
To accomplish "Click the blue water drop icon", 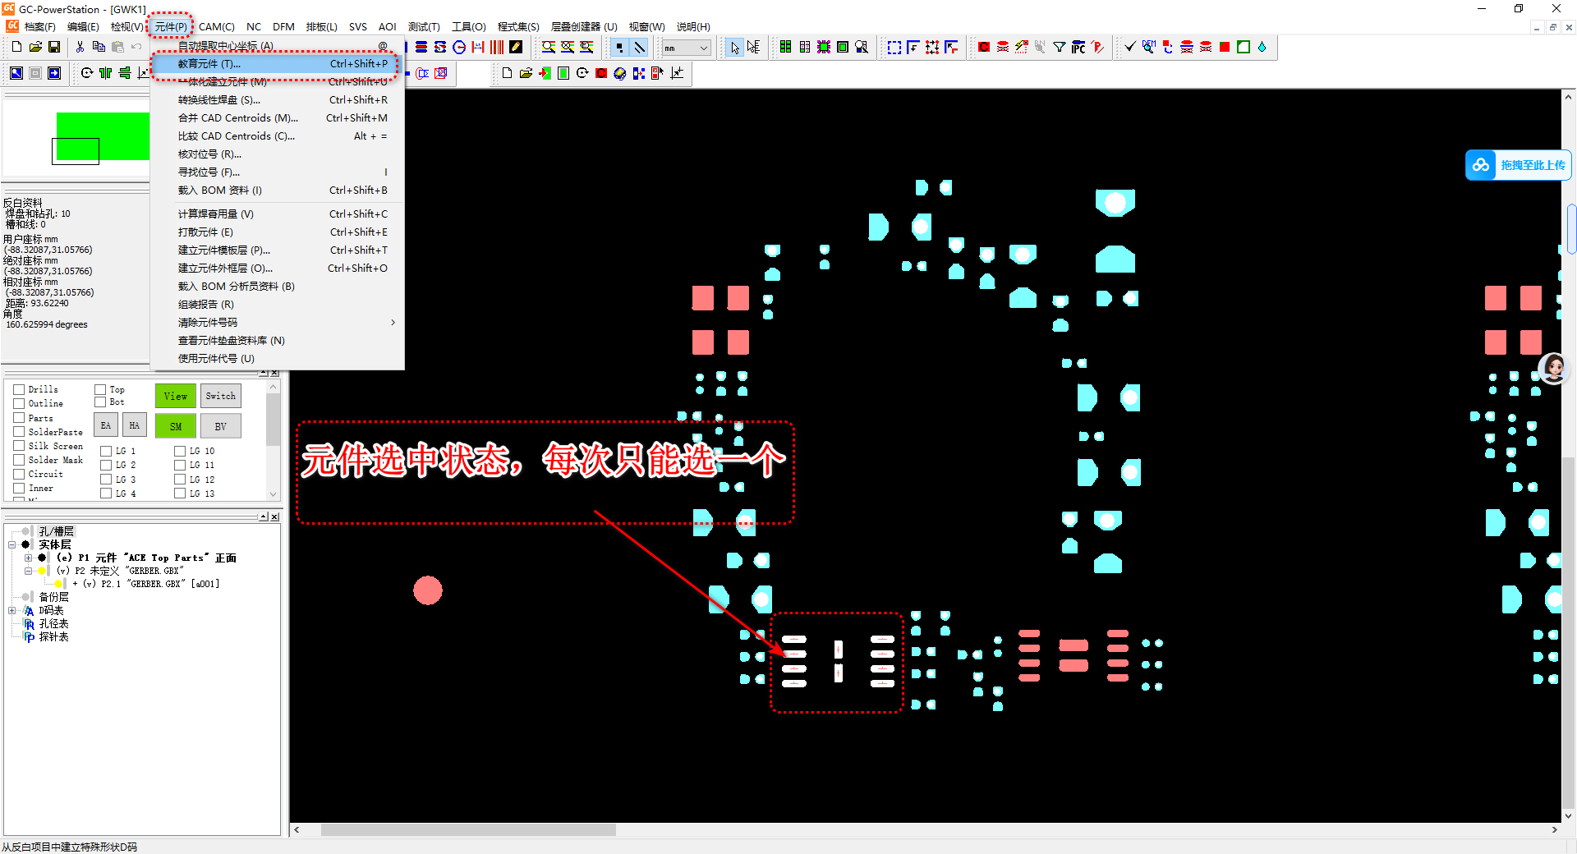I will click(1262, 48).
